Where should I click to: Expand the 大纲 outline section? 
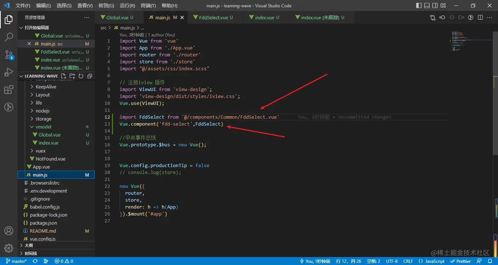56,245
